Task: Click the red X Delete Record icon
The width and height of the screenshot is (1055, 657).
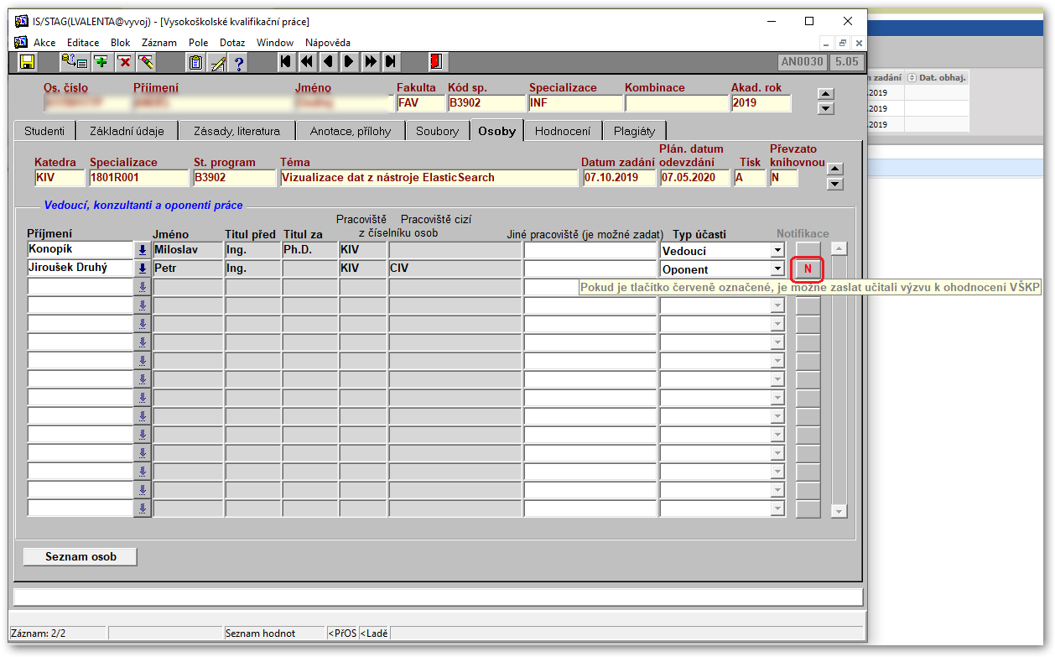Action: point(124,61)
